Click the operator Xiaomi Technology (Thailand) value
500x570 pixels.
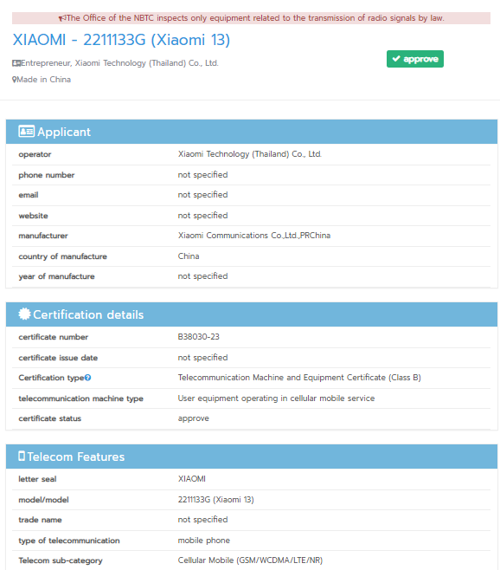point(250,154)
